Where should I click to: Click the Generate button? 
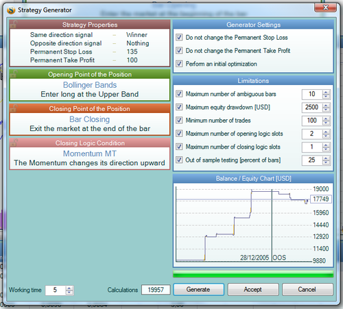click(x=198, y=289)
